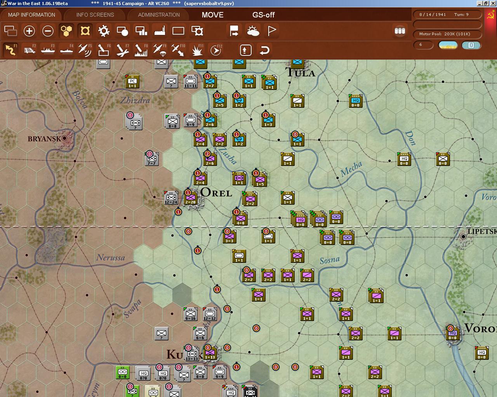Select the Soviet HQ unit at Voronezh
The width and height of the screenshot is (497, 397).
pos(452,333)
